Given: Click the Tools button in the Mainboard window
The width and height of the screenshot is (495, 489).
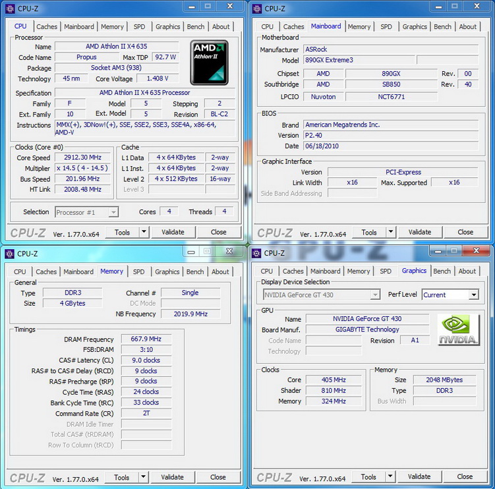Looking at the screenshot, I should (x=369, y=233).
